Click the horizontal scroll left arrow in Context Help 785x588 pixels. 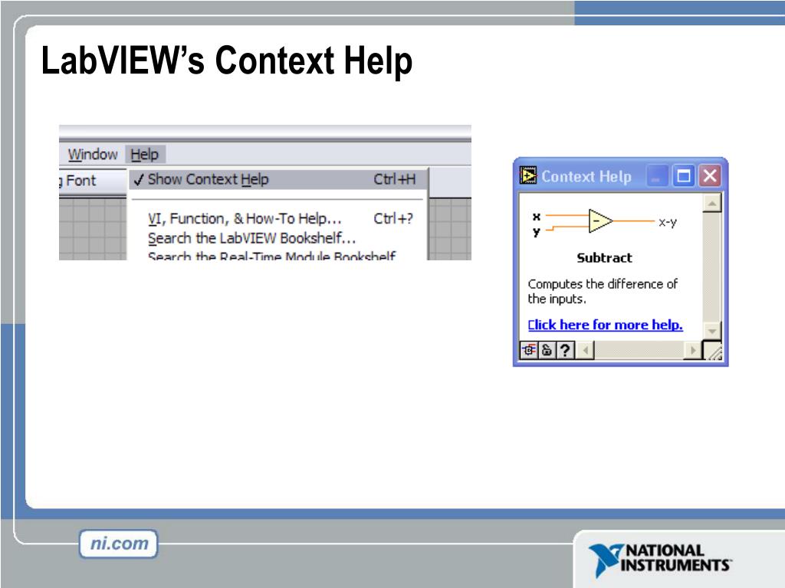pyautogui.click(x=585, y=350)
